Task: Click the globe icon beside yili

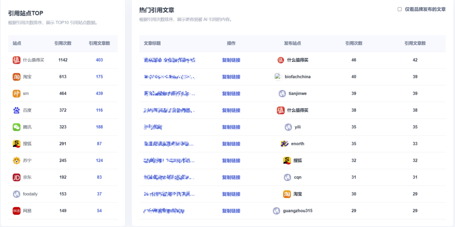Action: (288, 127)
